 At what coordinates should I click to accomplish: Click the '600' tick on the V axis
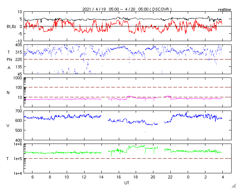[19, 120]
